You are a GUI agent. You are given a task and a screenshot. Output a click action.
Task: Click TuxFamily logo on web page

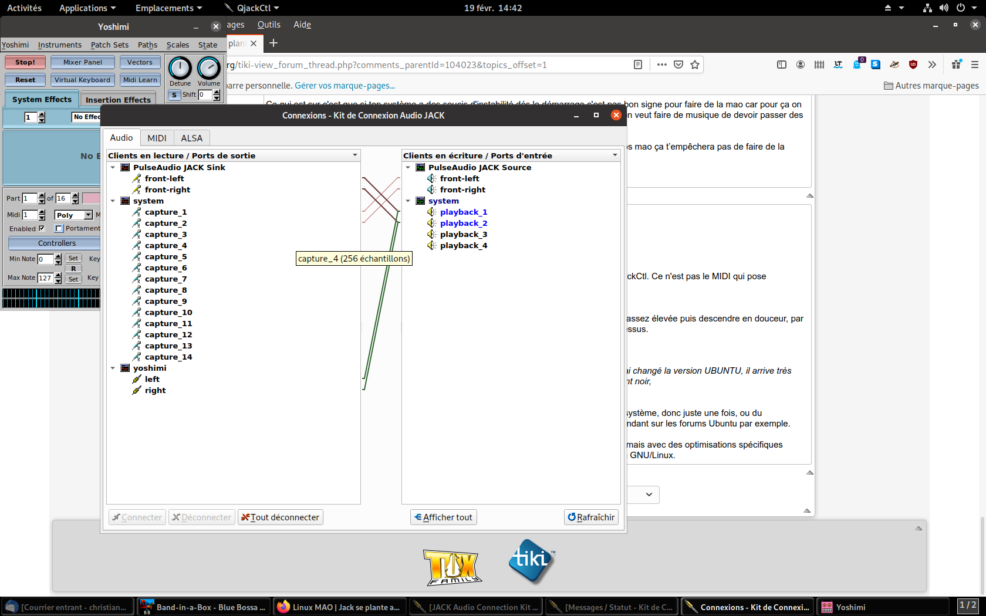pos(453,567)
